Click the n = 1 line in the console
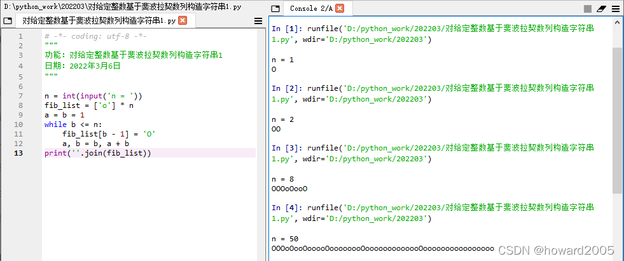The image size is (624, 261). 283,60
